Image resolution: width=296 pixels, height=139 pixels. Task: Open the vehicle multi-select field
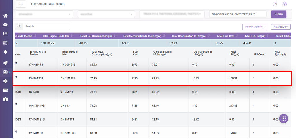click(x=172, y=14)
